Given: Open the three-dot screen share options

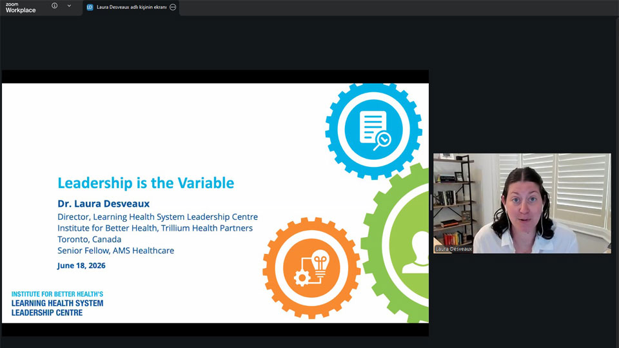Looking at the screenshot, I should 173,7.
